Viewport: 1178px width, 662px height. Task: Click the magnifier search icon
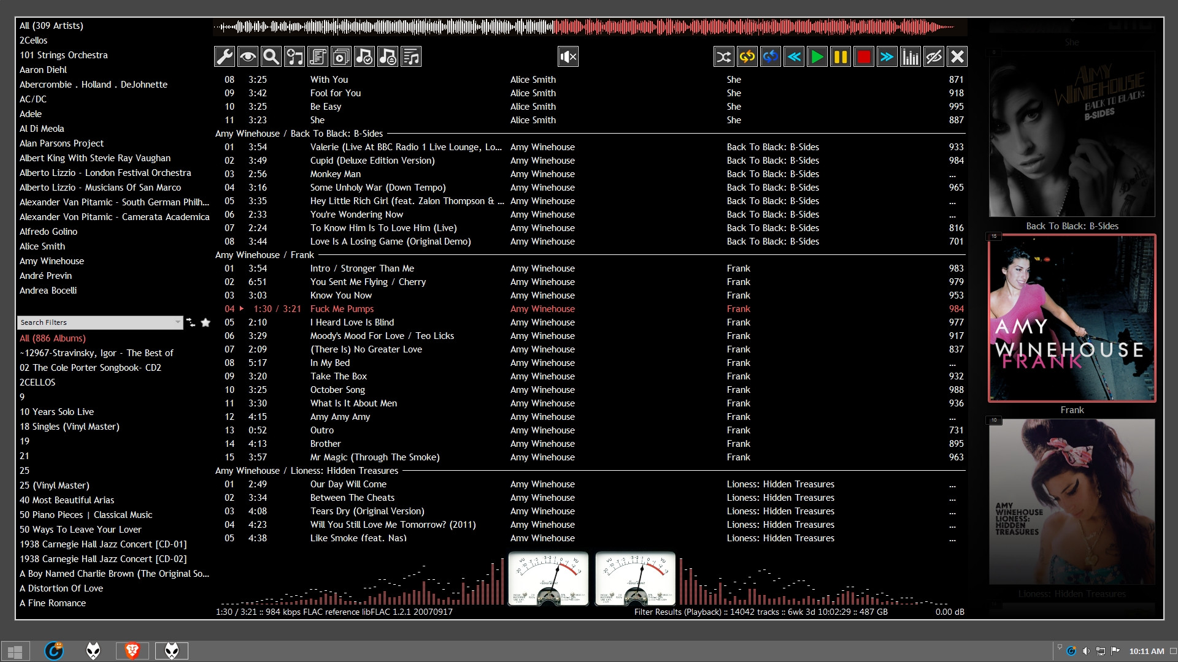pos(271,57)
